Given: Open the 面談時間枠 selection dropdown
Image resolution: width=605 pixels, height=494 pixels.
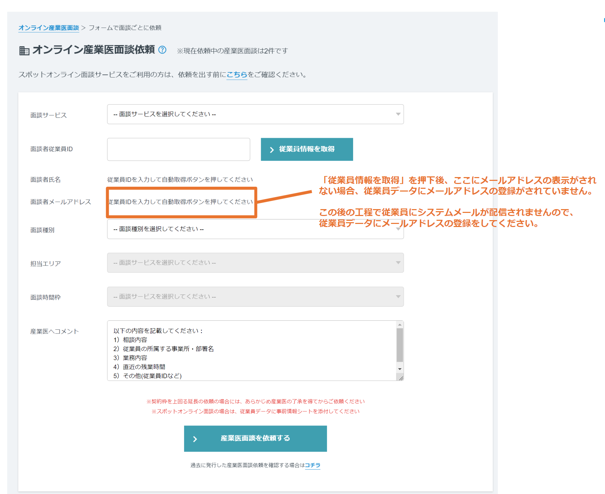Looking at the screenshot, I should tap(397, 297).
